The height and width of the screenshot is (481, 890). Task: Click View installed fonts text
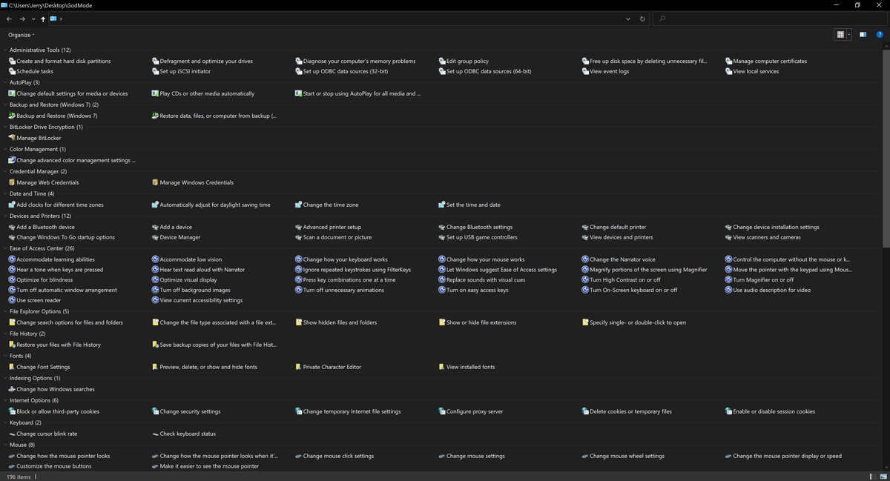pos(470,368)
